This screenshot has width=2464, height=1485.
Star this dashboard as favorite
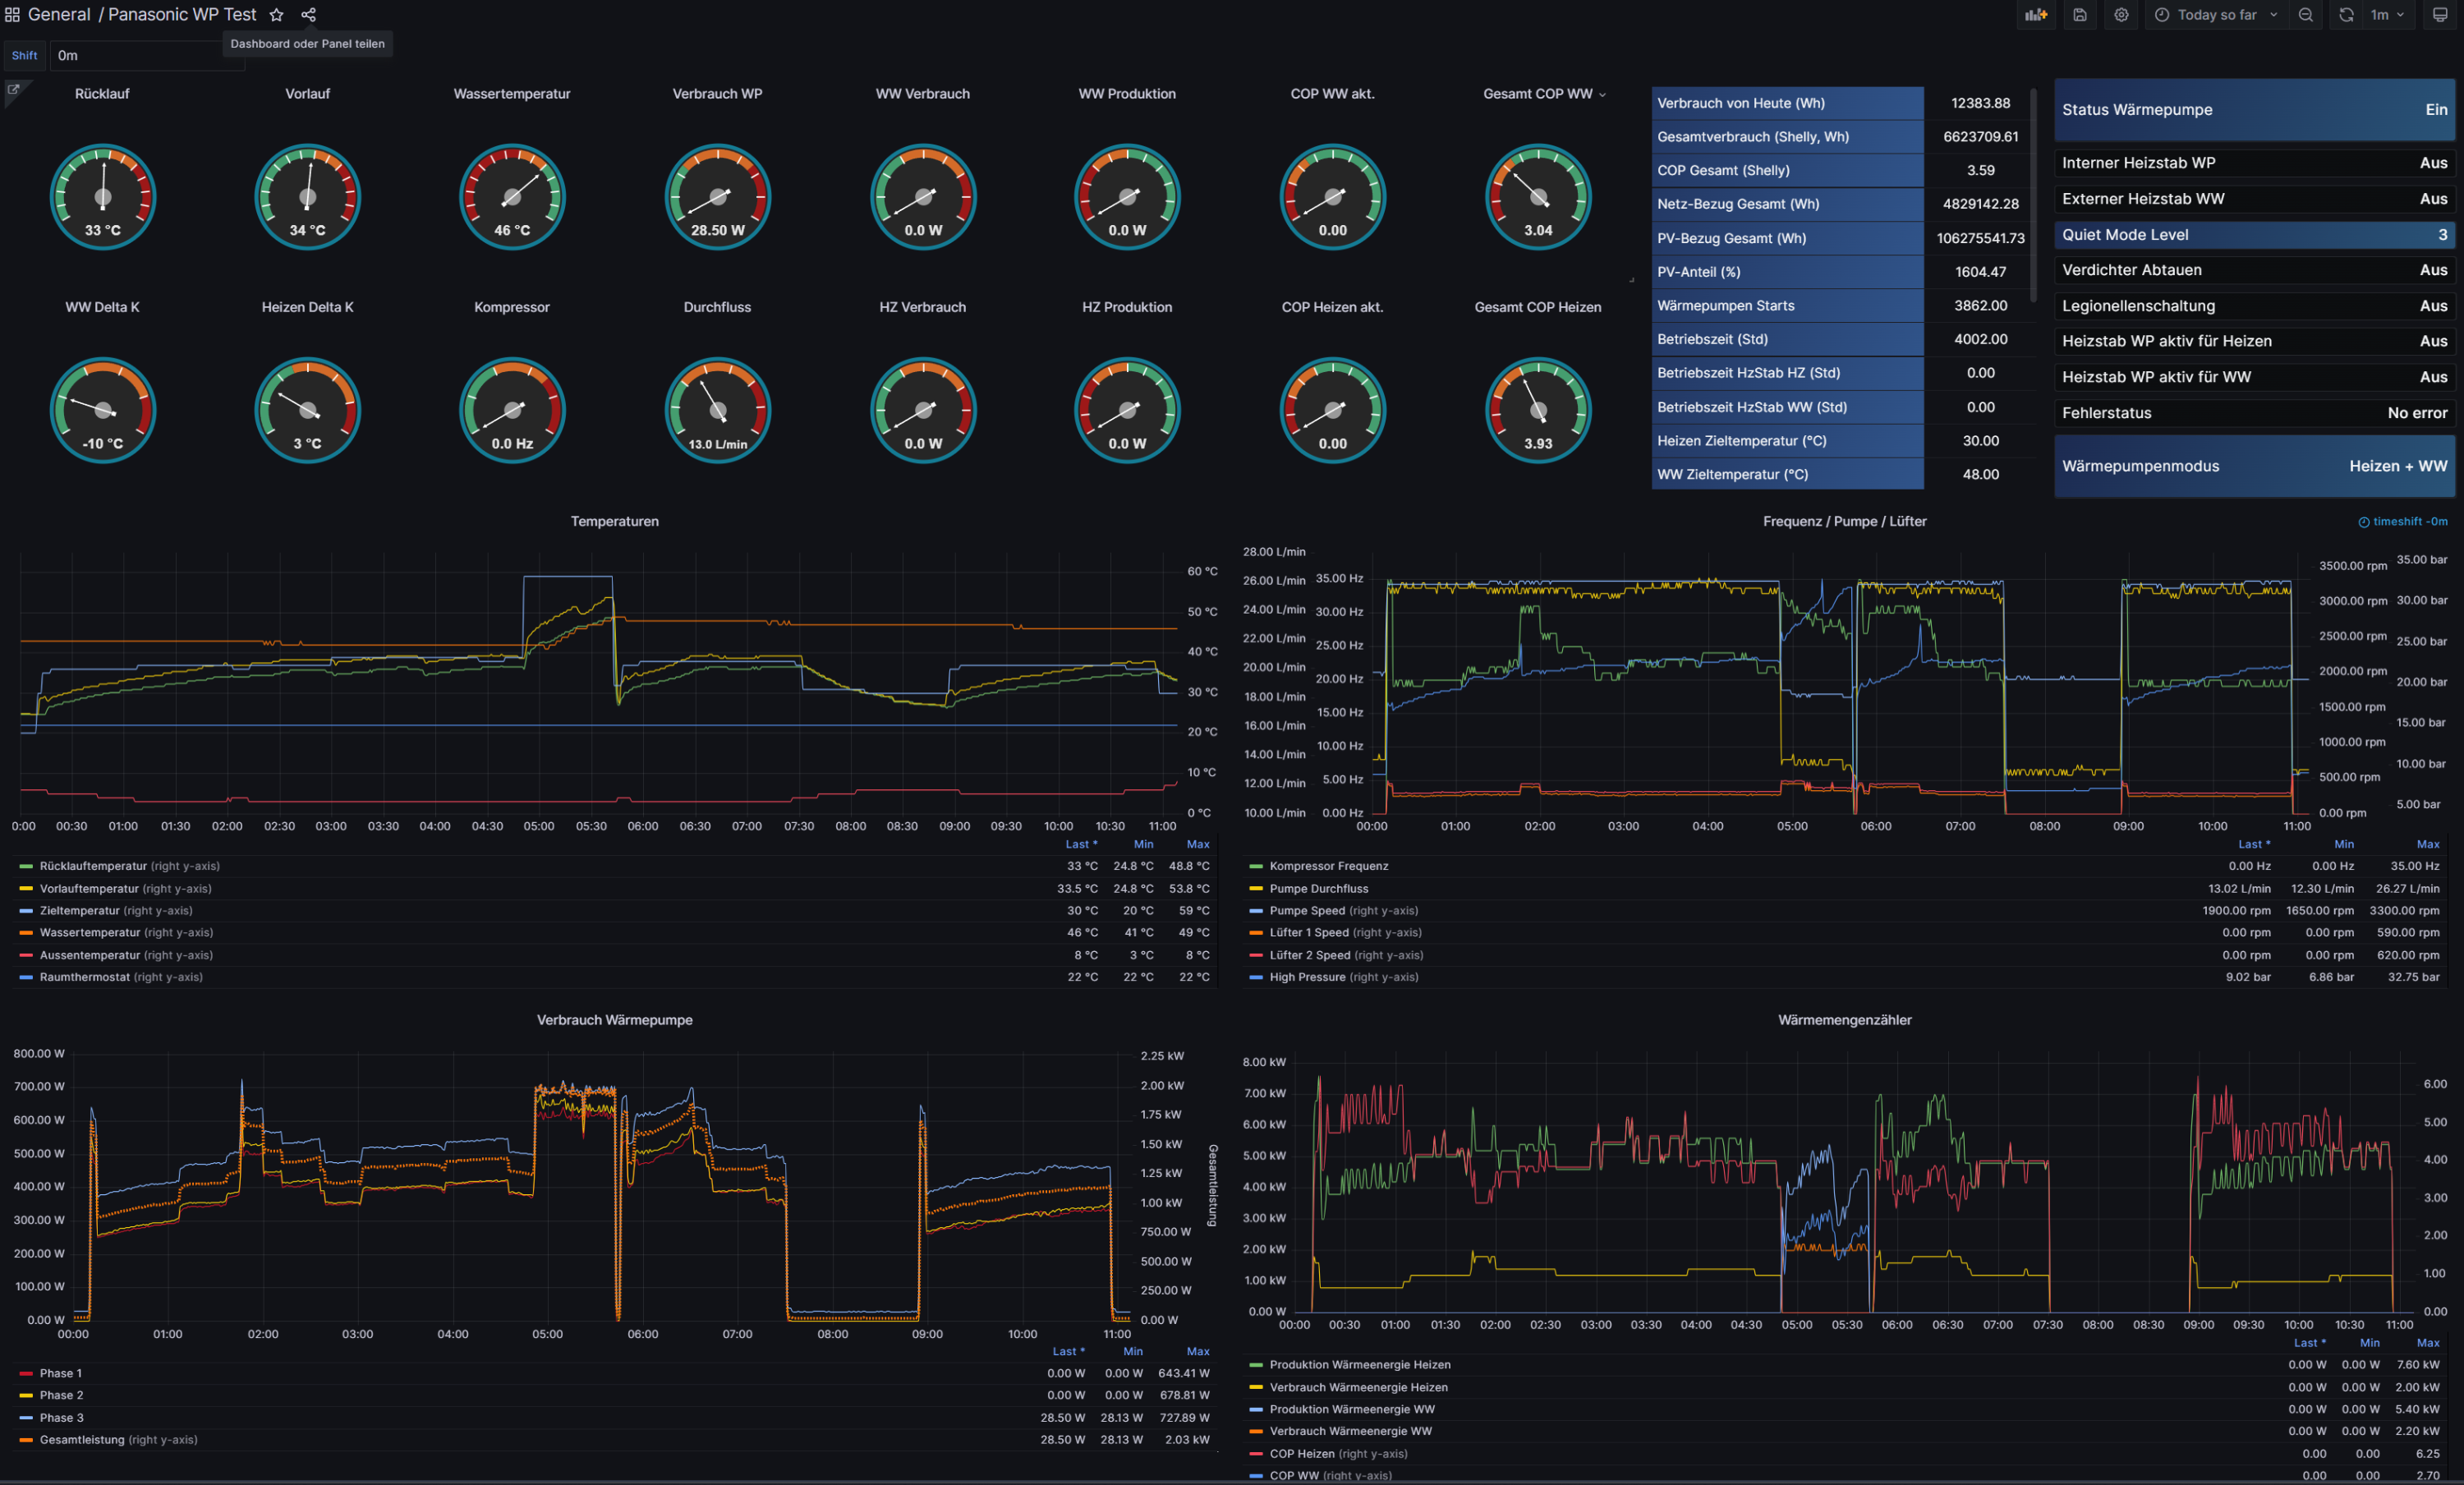coord(277,15)
